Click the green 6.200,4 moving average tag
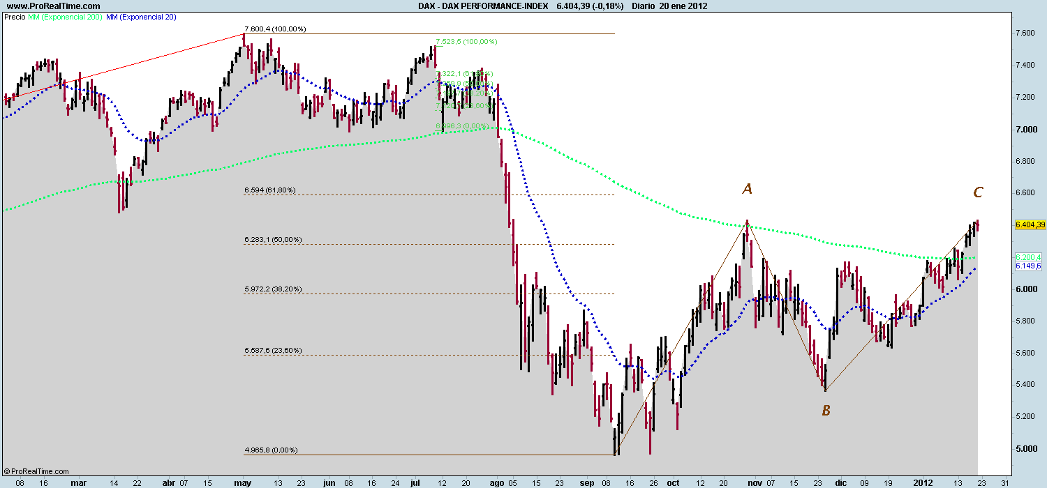1047x488 pixels. [x=1029, y=257]
